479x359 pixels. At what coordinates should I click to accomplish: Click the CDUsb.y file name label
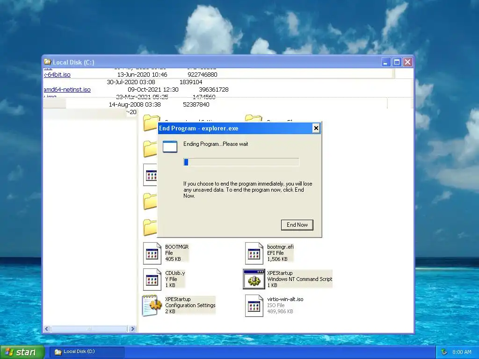[x=175, y=273]
